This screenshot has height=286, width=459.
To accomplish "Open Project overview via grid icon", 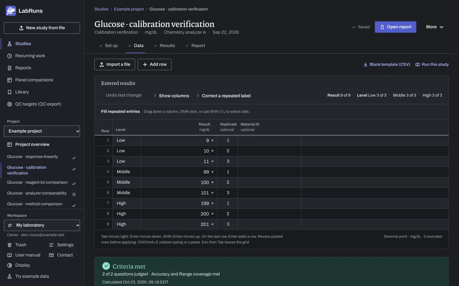I will click(10, 145).
